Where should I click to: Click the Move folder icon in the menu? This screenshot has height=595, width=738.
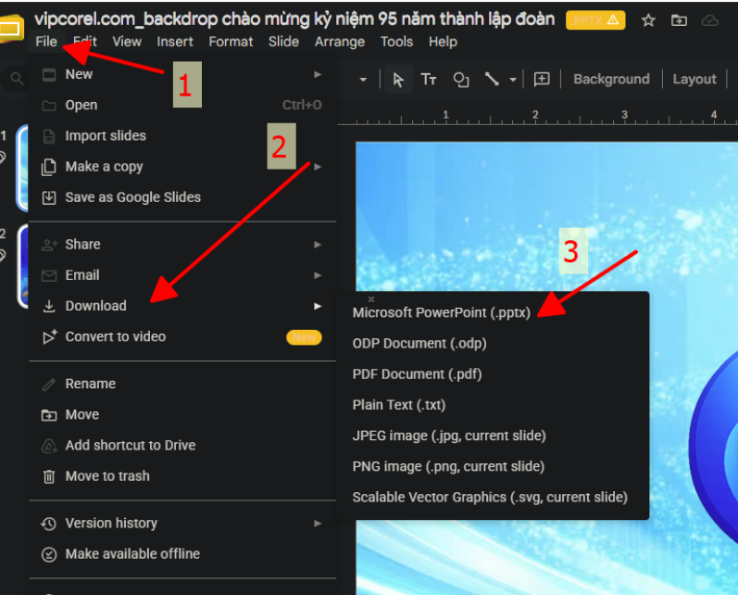tap(49, 415)
